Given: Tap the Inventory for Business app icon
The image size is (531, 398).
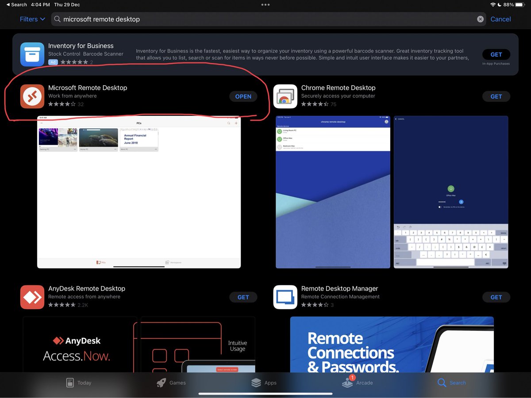Looking at the screenshot, I should (x=32, y=54).
